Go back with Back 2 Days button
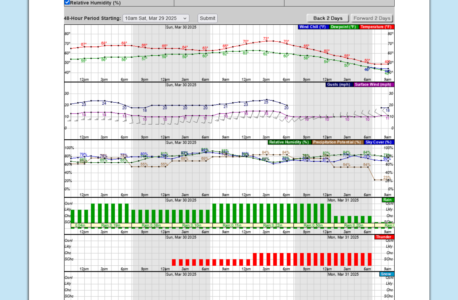Image resolution: width=458 pixels, height=300 pixels. [x=327, y=18]
